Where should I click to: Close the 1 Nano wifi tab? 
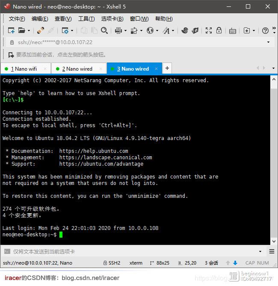[x=45, y=69]
